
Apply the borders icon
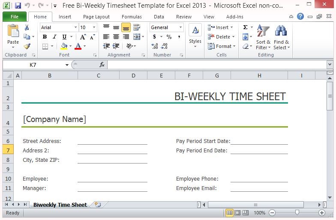point(45,46)
